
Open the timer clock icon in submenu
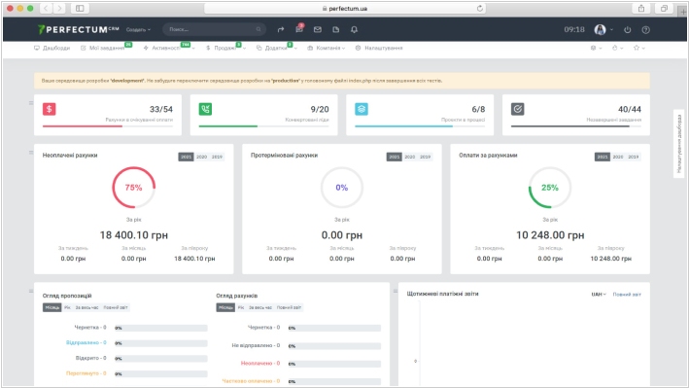pos(615,48)
